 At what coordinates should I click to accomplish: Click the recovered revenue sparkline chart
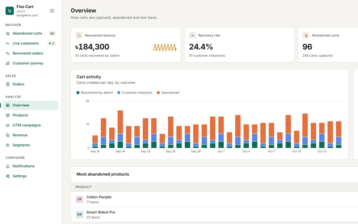pos(165,47)
